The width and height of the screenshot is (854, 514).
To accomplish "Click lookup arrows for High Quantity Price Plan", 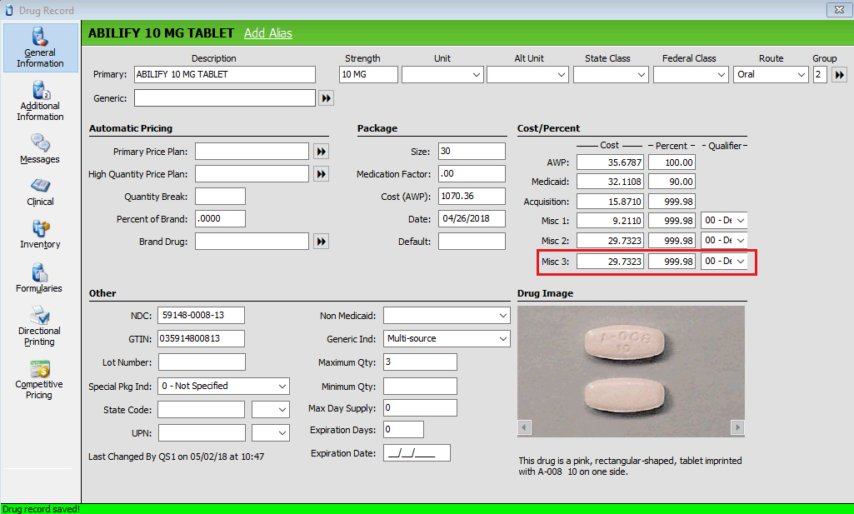I will (x=321, y=173).
